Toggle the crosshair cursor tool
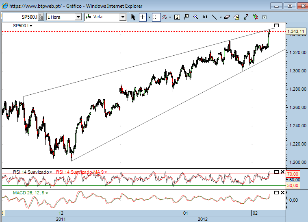Image resolution: width=308 pixels, height=222 pixels. (x=143, y=17)
